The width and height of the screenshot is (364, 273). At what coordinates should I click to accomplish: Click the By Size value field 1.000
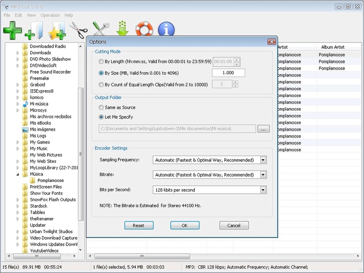(x=229, y=73)
